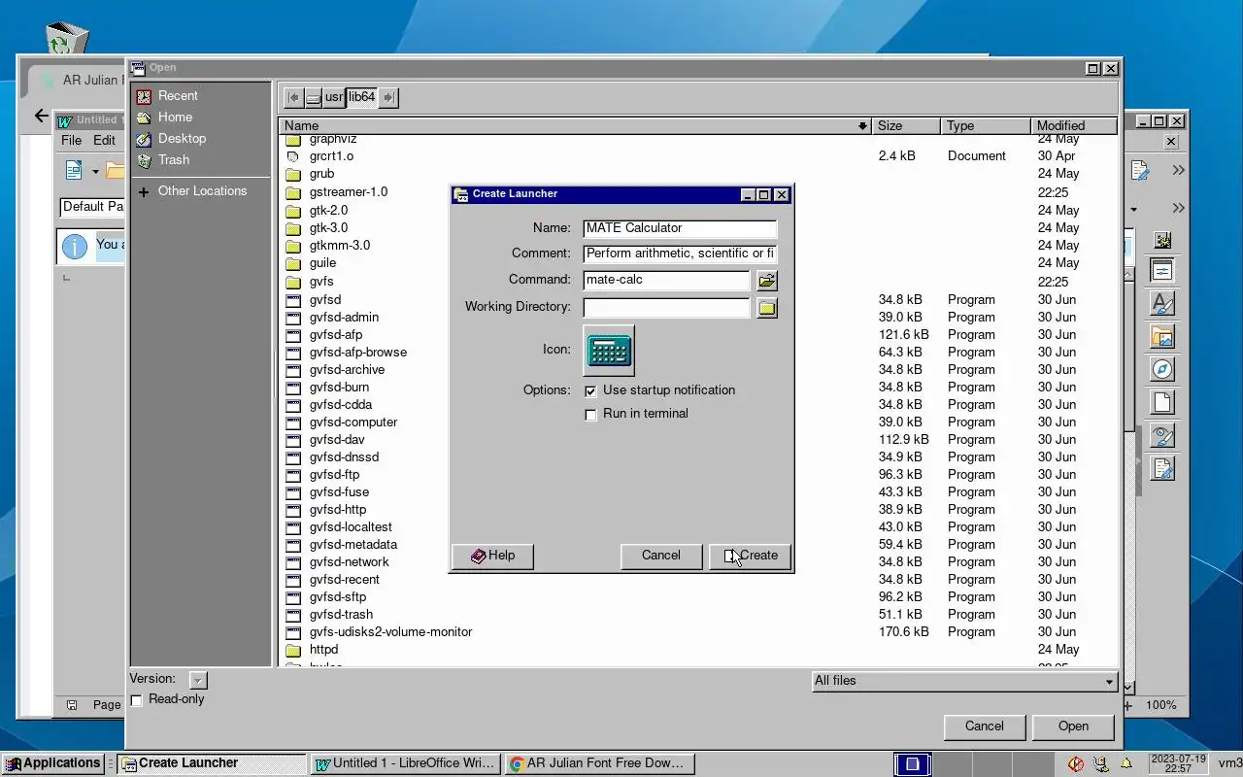Open Writer File menu
Viewport: 1243px width, 777px height.
point(72,140)
